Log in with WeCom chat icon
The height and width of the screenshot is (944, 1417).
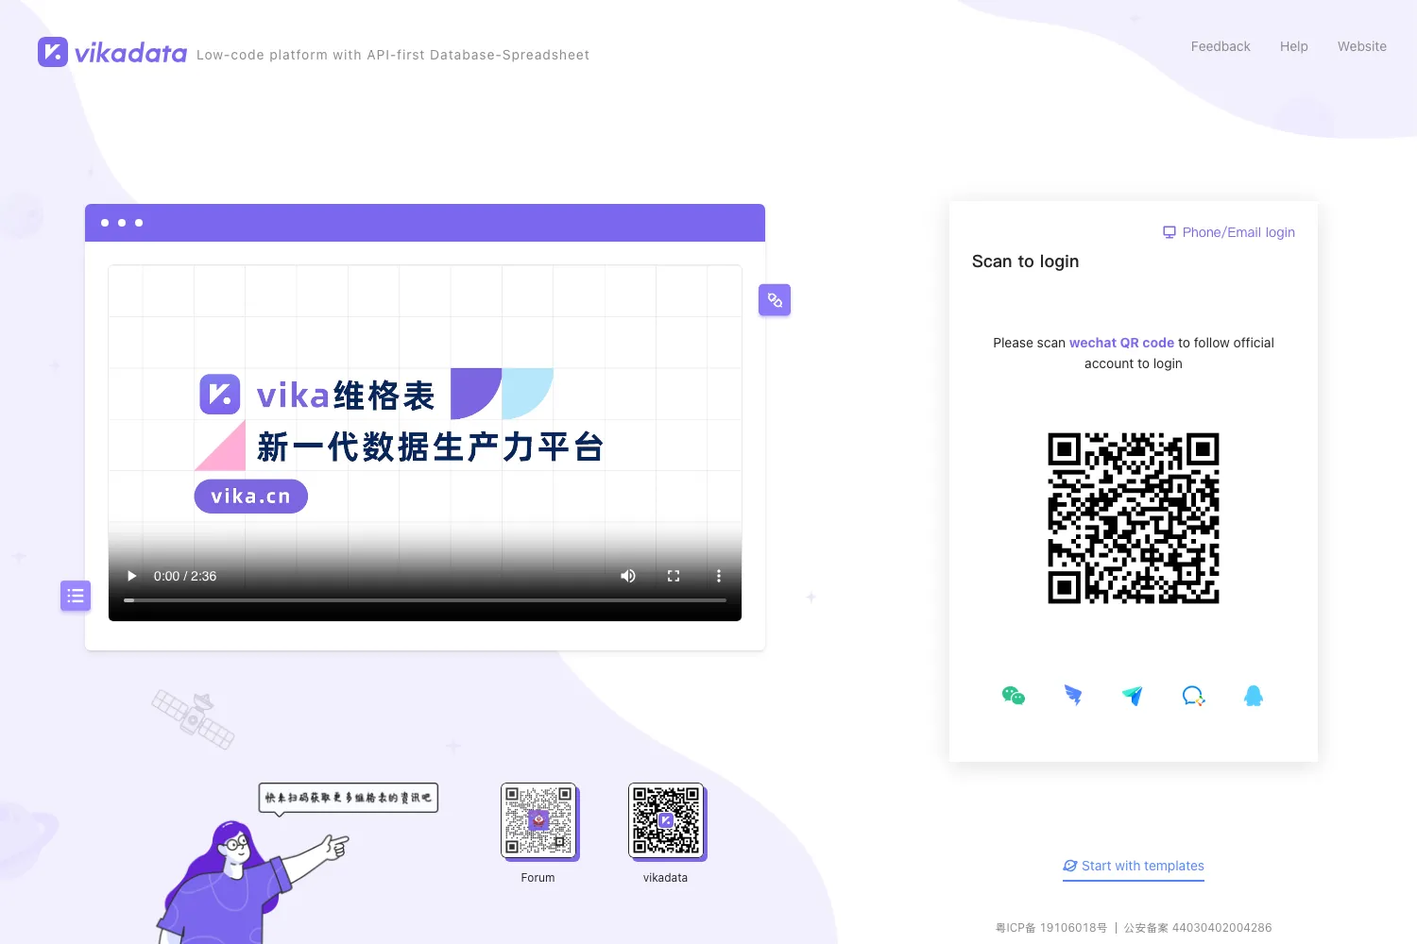[x=1193, y=696]
